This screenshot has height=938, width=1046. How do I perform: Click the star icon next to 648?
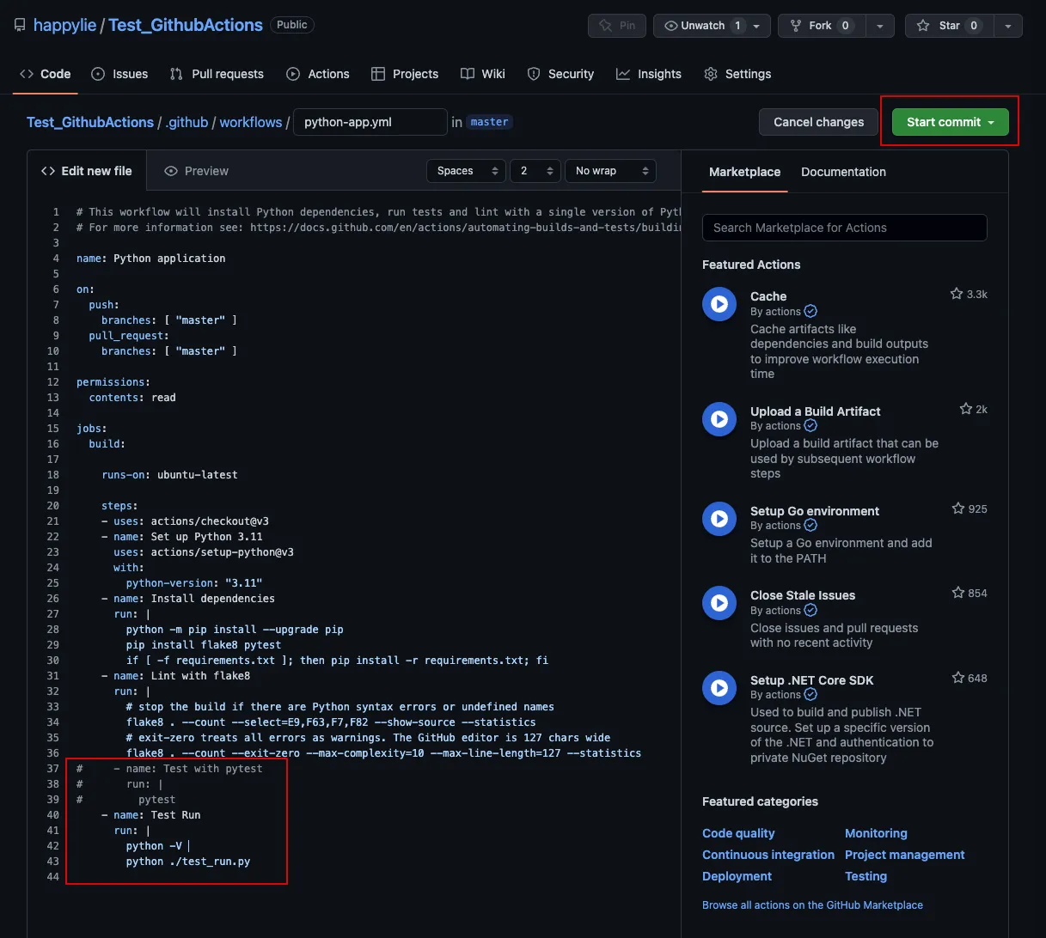958,678
